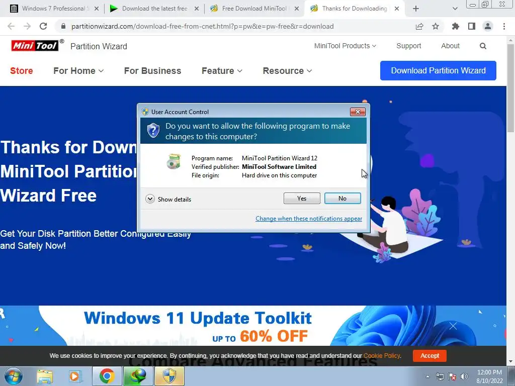The width and height of the screenshot is (515, 386).
Task: Click the Internet Download Manager taskbar icon
Action: click(x=138, y=376)
